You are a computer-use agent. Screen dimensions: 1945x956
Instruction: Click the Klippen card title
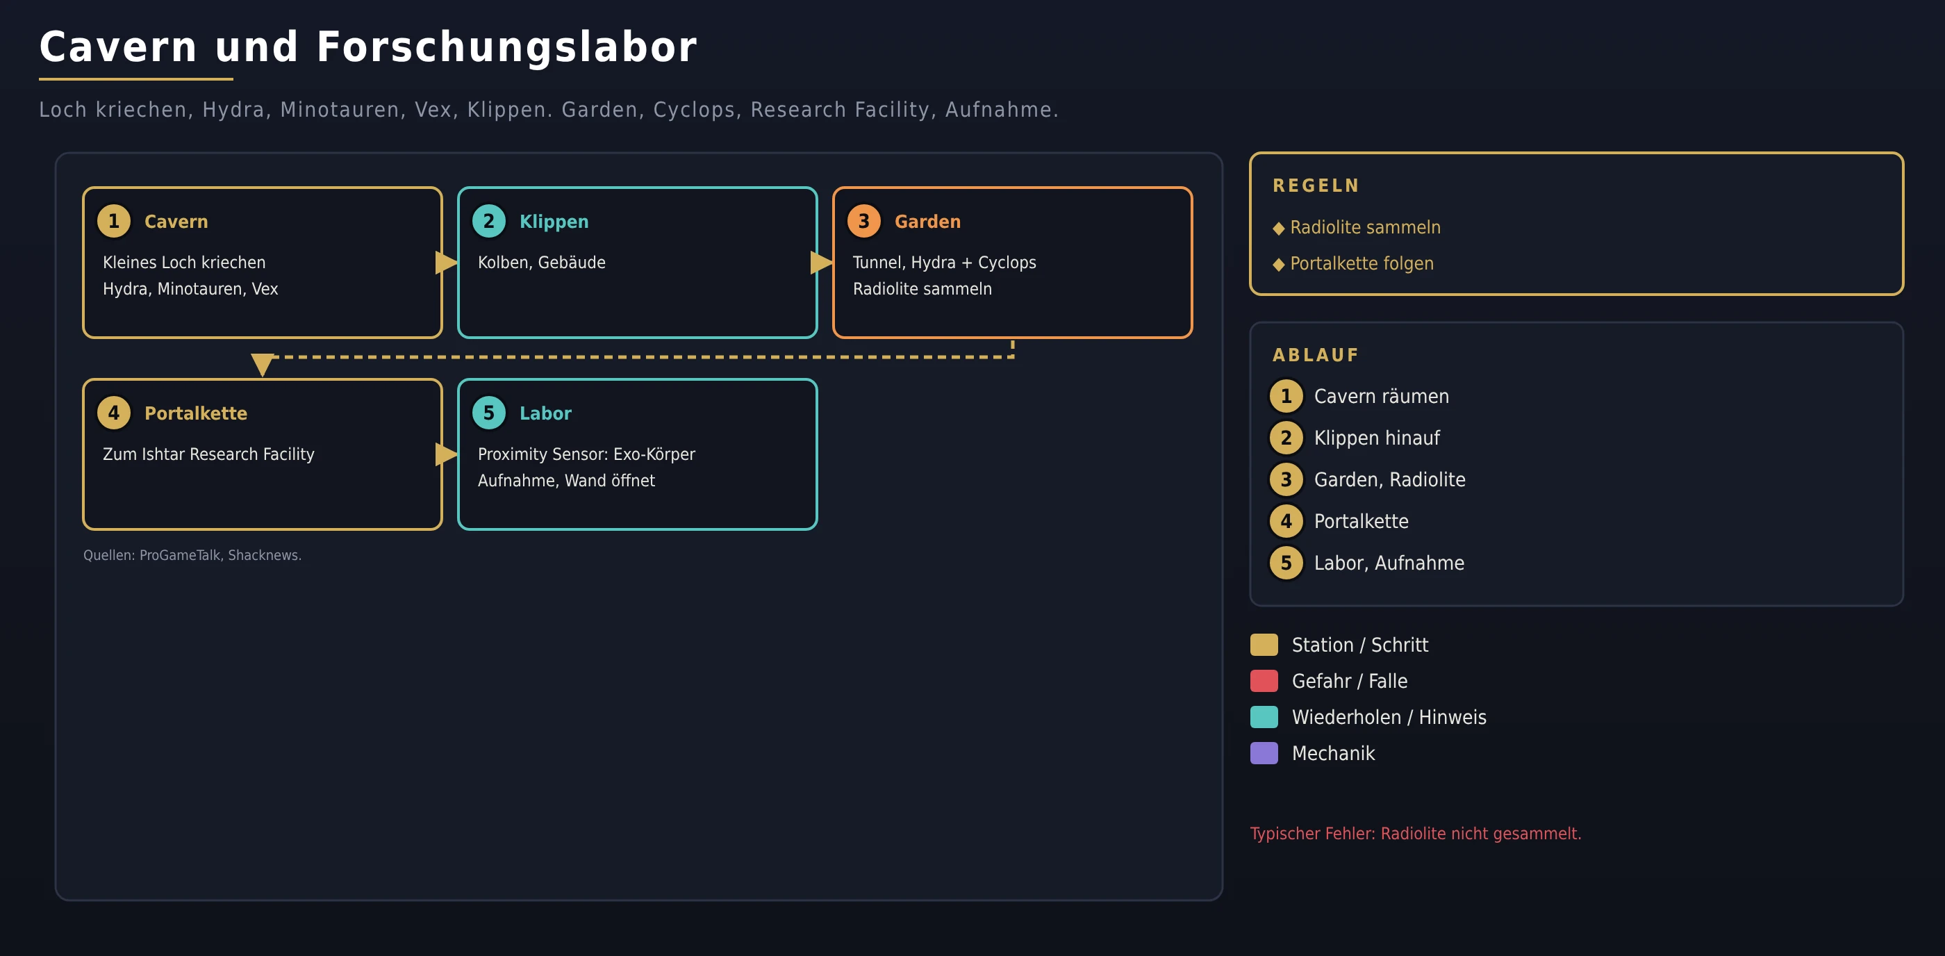554,222
